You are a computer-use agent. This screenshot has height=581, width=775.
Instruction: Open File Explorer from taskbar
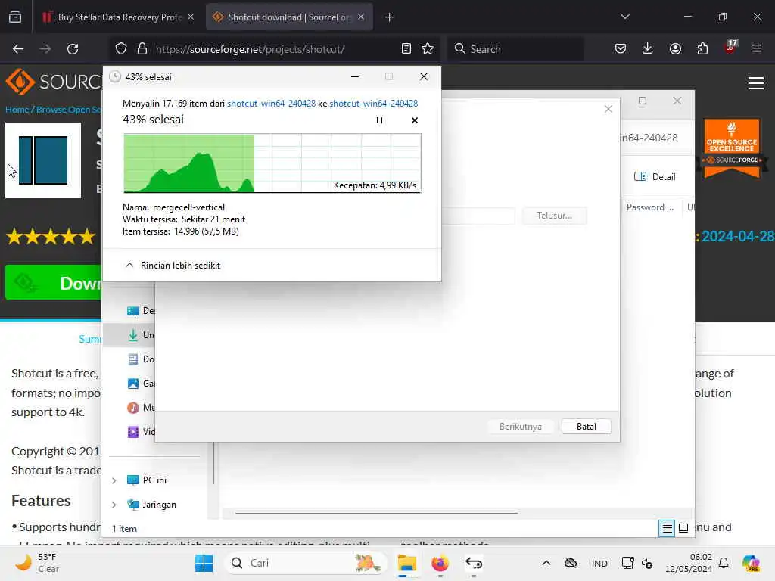coord(406,563)
